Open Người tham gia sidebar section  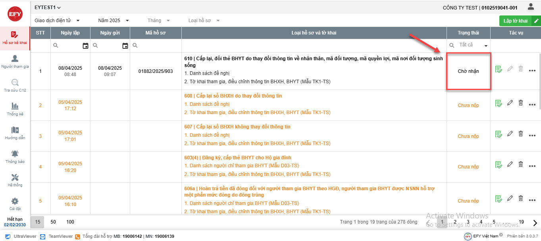pyautogui.click(x=15, y=62)
